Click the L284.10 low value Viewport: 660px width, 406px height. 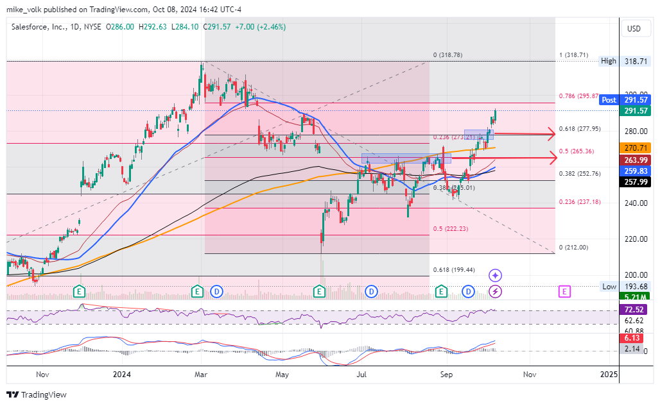coord(185,27)
